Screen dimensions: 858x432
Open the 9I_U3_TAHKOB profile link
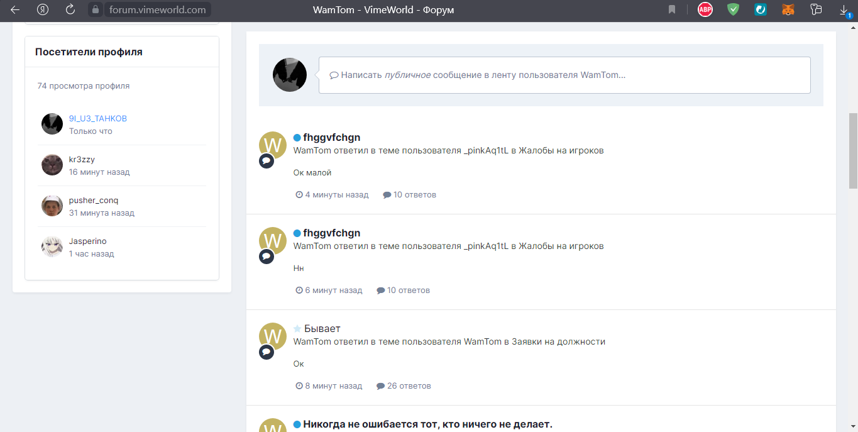[98, 118]
